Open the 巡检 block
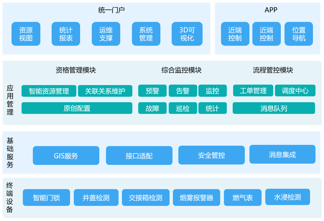The width and height of the screenshot is (324, 221). point(183,108)
